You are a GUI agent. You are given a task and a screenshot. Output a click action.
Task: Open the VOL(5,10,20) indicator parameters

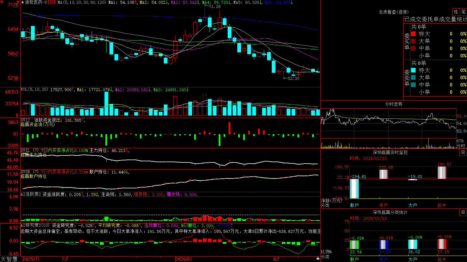point(34,90)
